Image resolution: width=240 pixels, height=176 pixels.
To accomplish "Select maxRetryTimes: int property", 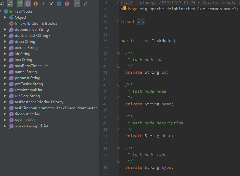I will click(31, 66).
